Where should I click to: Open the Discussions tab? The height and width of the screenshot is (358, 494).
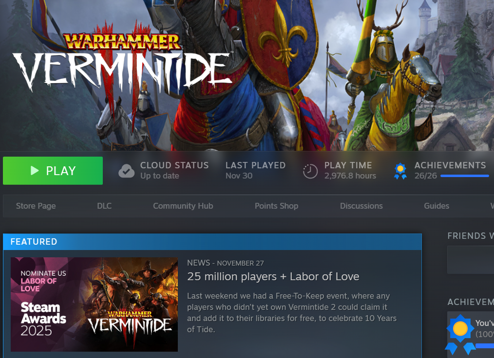[x=361, y=206]
